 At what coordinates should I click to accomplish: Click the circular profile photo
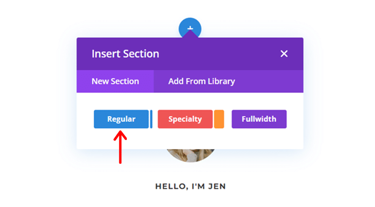[x=190, y=155]
